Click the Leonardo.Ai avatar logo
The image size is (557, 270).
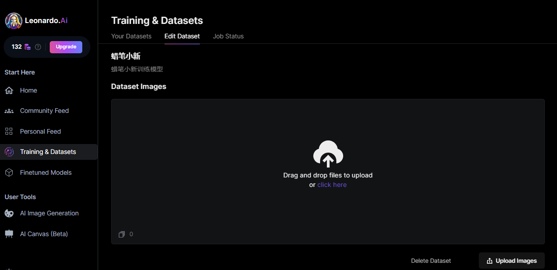(x=14, y=21)
